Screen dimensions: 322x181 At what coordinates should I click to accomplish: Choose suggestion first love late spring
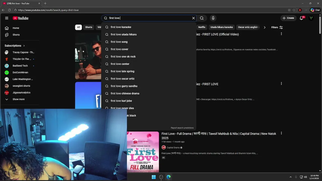(149, 71)
